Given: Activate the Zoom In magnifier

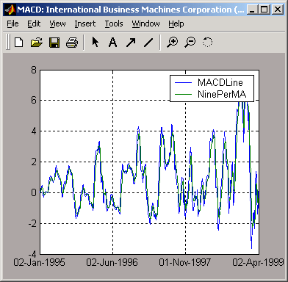Looking at the screenshot, I should pyautogui.click(x=173, y=43).
